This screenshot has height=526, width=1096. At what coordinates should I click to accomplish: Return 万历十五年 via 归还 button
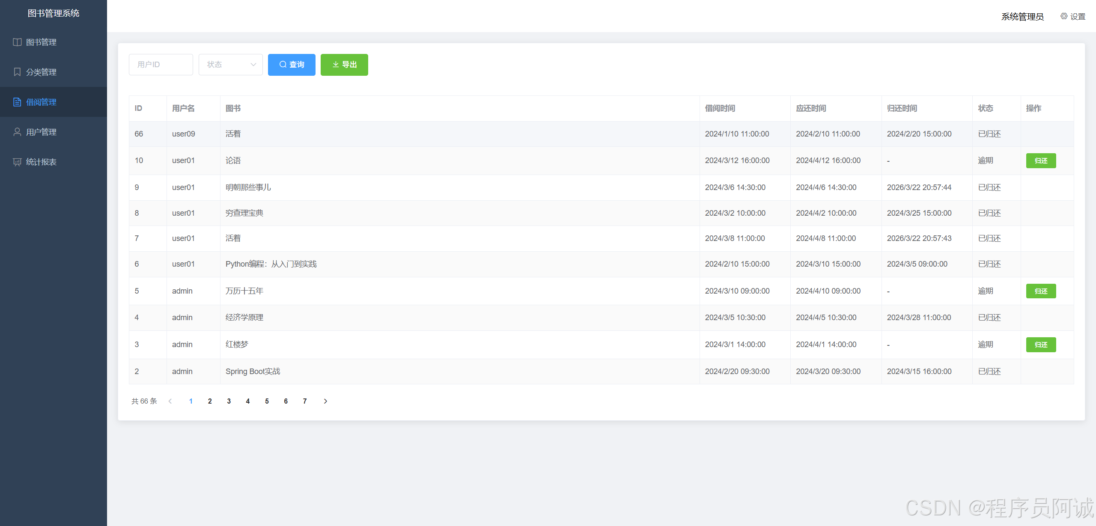[x=1040, y=291]
